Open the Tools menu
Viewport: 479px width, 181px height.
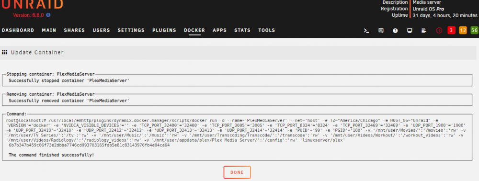pos(266,30)
